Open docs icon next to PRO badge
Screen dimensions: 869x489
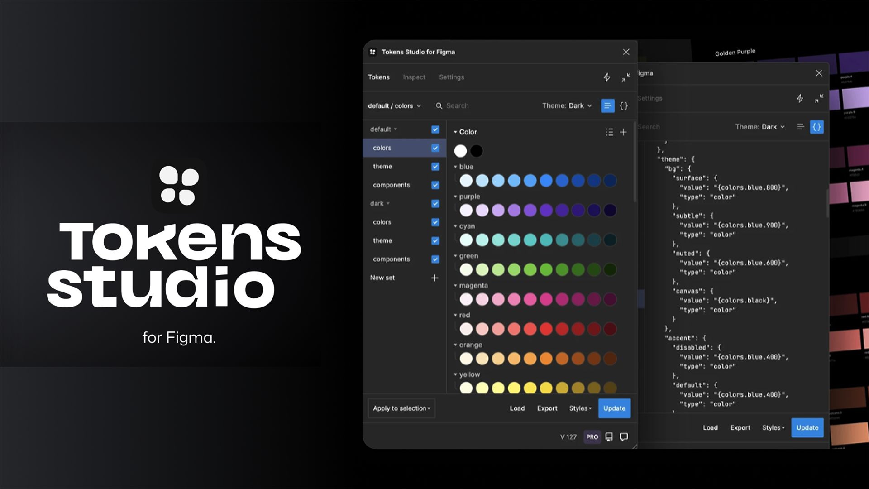point(609,436)
